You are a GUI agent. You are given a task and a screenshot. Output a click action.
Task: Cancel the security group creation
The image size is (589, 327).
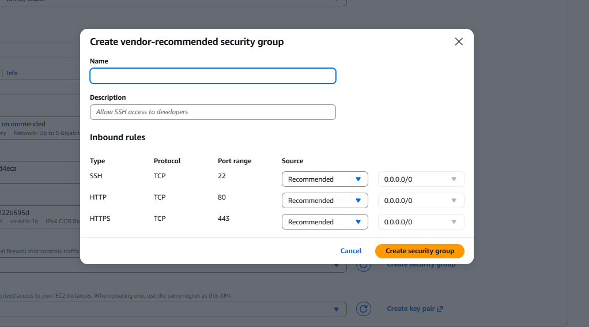[351, 251]
